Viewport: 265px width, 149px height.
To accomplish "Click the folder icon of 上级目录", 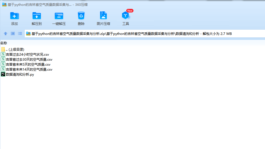I will coord(3,49).
